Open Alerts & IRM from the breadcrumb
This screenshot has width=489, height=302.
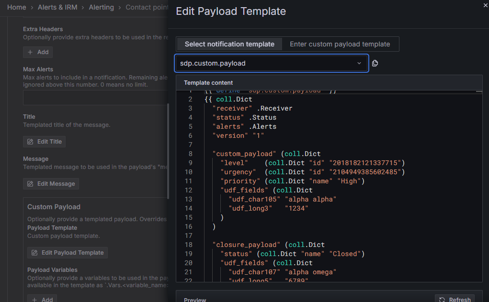[x=57, y=7]
